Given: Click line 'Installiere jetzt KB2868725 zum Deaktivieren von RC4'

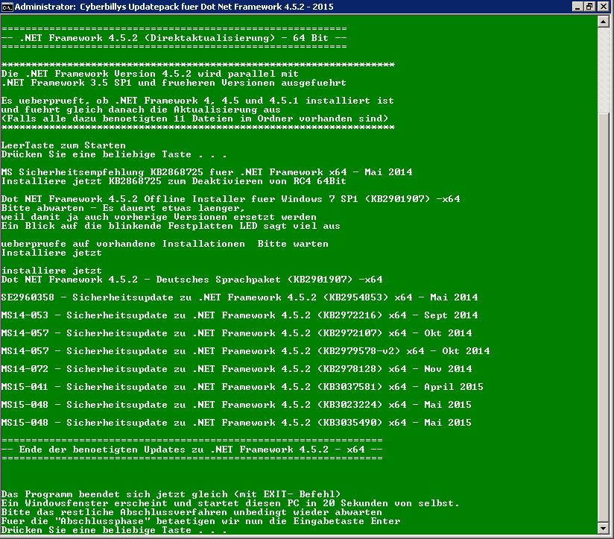Looking at the screenshot, I should [174, 181].
